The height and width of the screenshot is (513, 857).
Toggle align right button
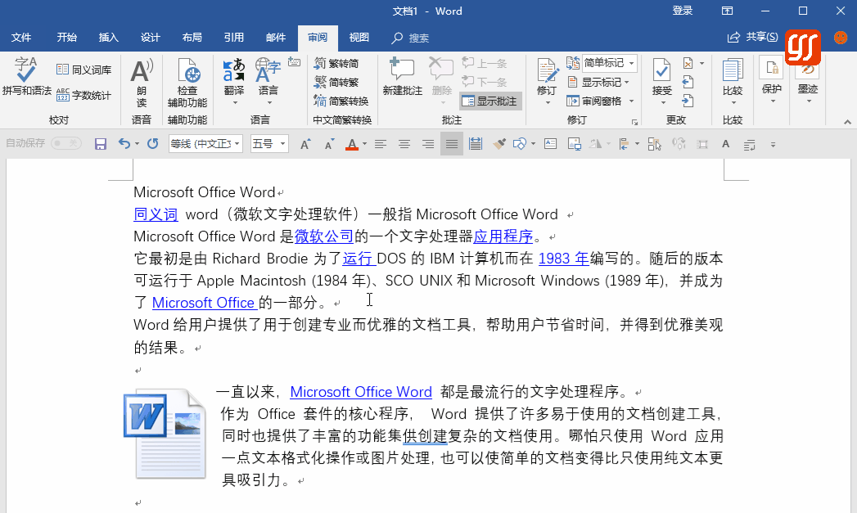point(428,144)
